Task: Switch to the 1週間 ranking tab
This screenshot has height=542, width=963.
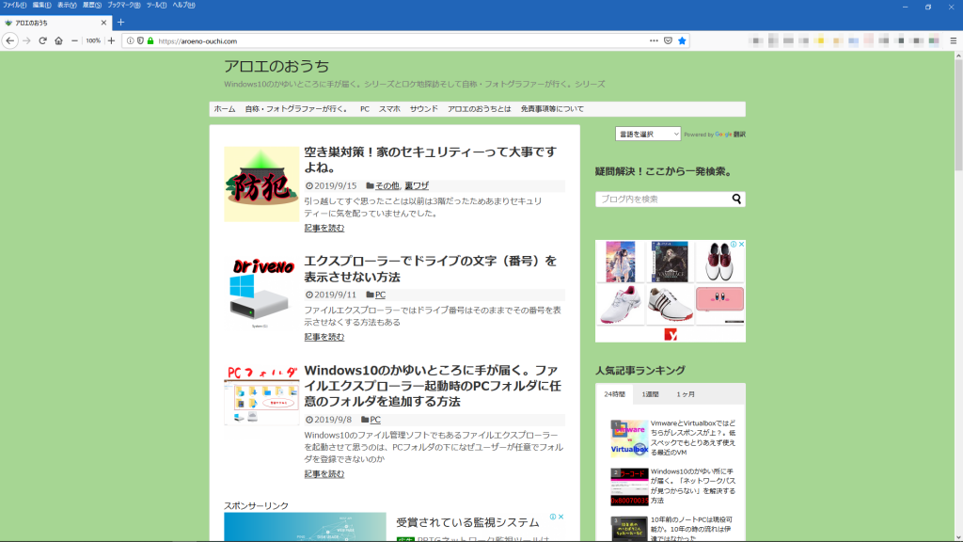Action: [650, 394]
